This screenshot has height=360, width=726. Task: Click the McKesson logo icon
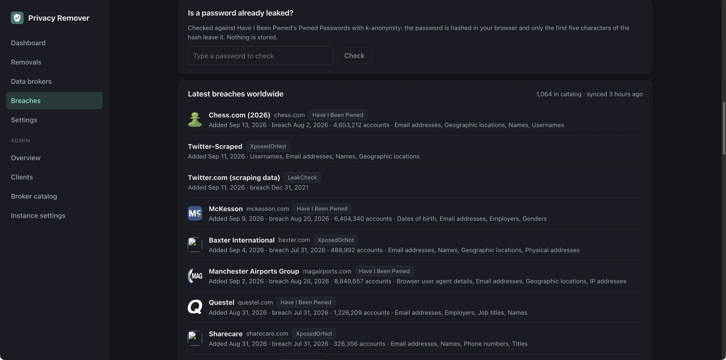(195, 213)
